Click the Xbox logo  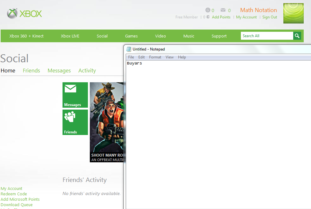point(24,13)
